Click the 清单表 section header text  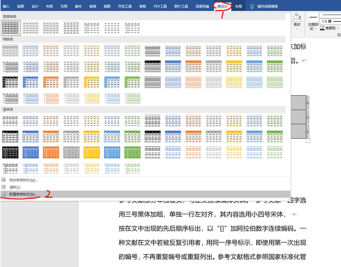pyautogui.click(x=8, y=109)
